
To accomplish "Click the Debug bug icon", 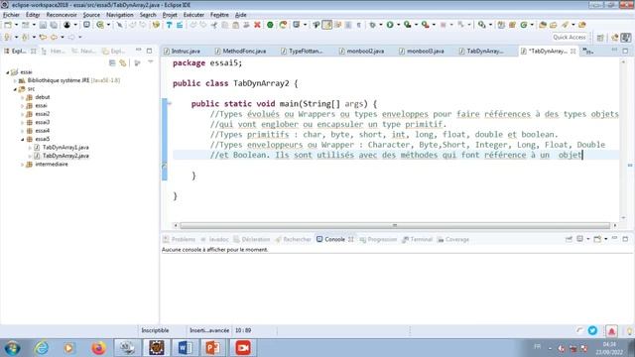I will 373,25.
